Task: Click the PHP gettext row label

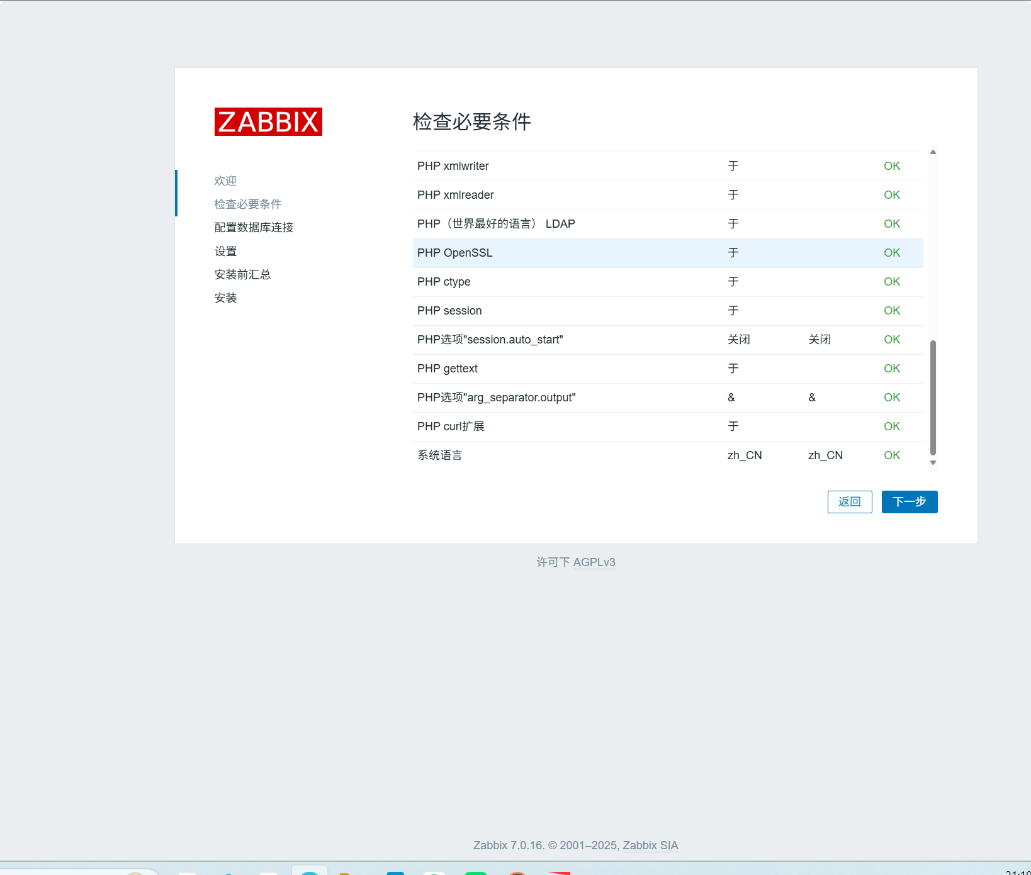Action: [x=448, y=369]
